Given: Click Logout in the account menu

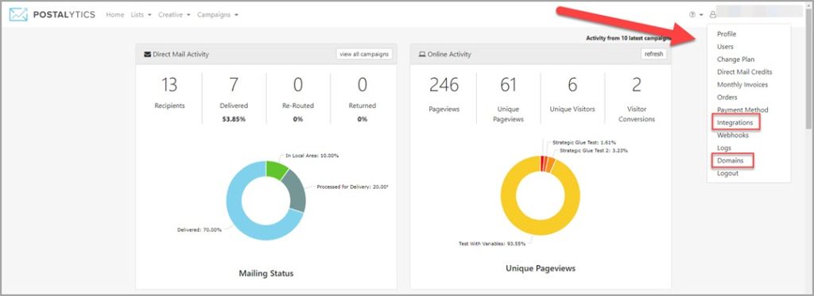Looking at the screenshot, I should [x=727, y=174].
